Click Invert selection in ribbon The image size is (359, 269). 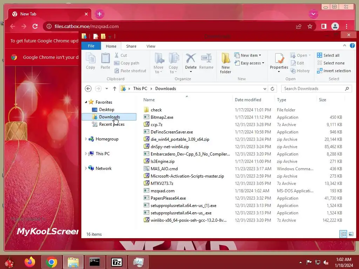click(x=334, y=71)
